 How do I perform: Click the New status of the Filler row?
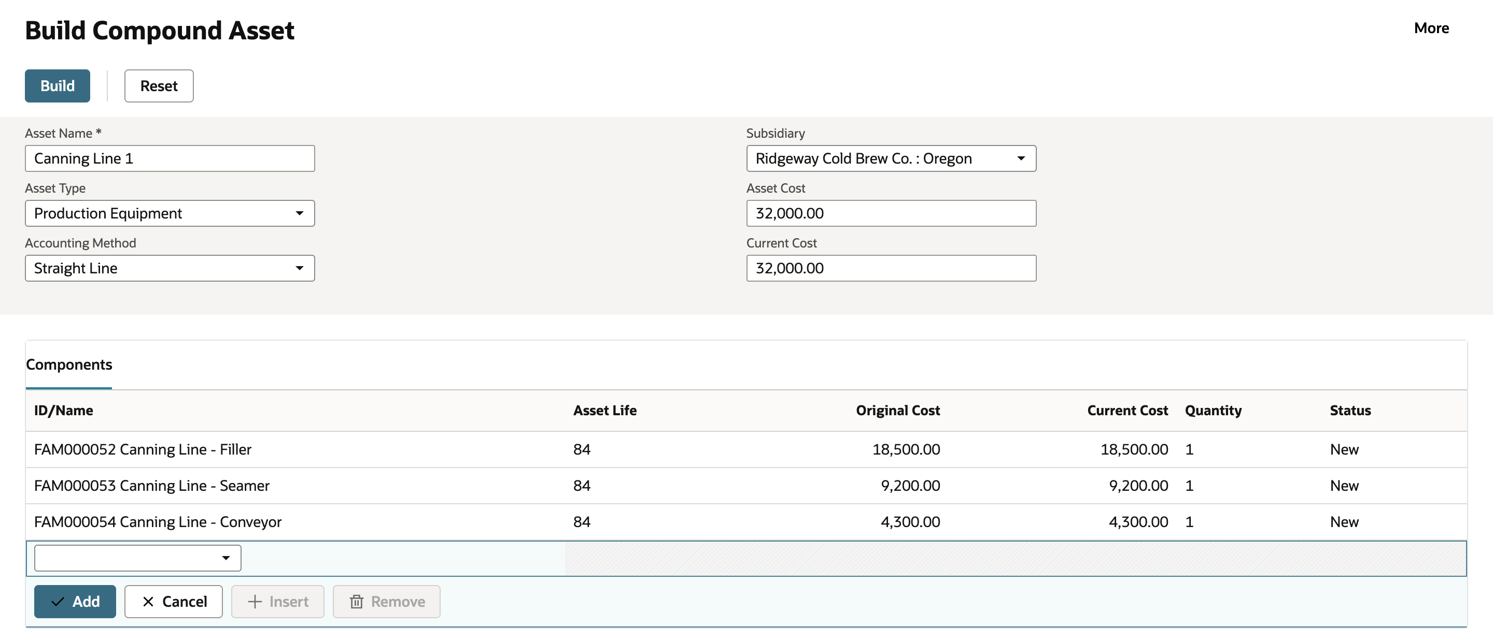point(1344,449)
